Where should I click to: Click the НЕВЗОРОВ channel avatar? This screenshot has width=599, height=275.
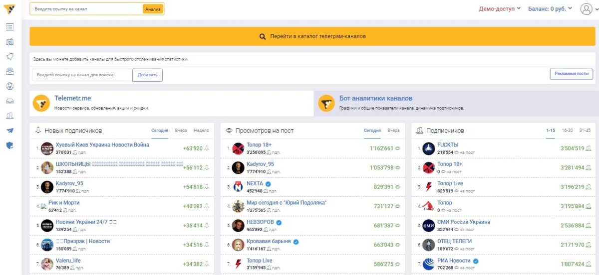click(238, 226)
